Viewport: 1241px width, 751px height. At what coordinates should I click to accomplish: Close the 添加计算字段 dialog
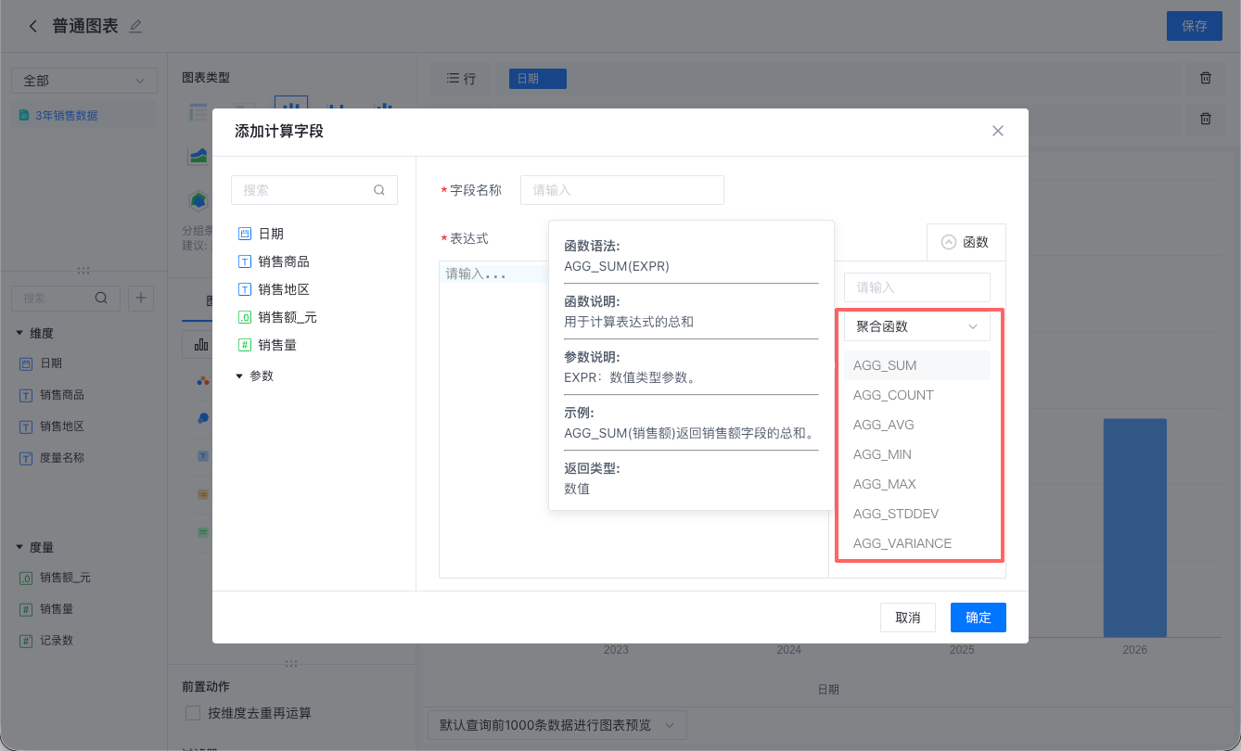(x=998, y=131)
